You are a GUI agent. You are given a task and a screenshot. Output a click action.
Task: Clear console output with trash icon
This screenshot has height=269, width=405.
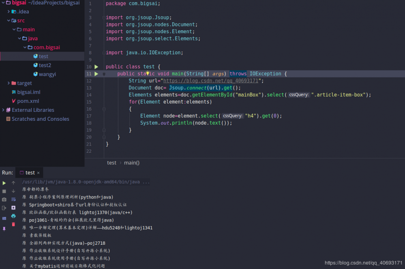coord(13,224)
